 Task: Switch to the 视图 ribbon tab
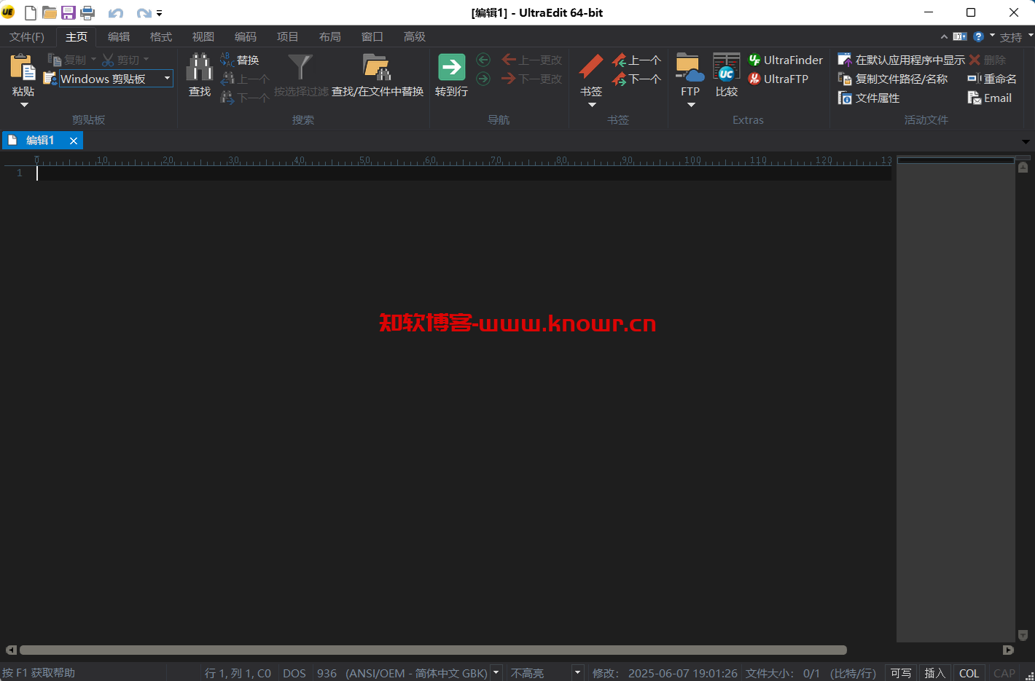pyautogui.click(x=203, y=36)
